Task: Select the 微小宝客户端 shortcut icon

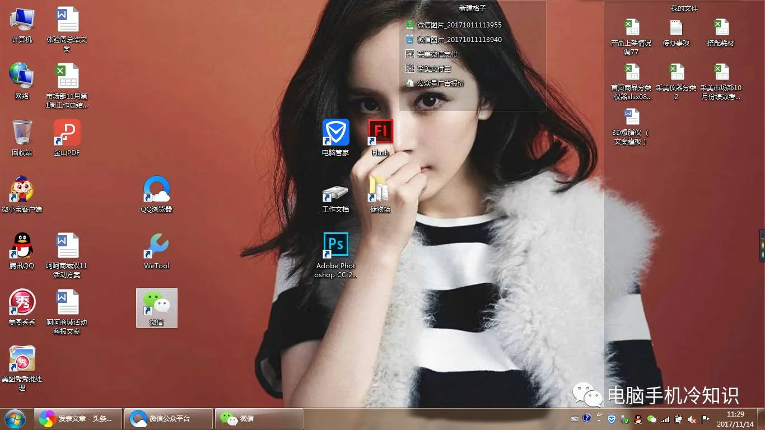Action: (x=22, y=194)
